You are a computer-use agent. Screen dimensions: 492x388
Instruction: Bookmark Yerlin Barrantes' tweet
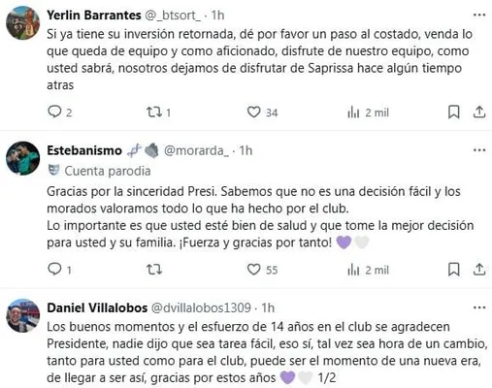(x=454, y=113)
